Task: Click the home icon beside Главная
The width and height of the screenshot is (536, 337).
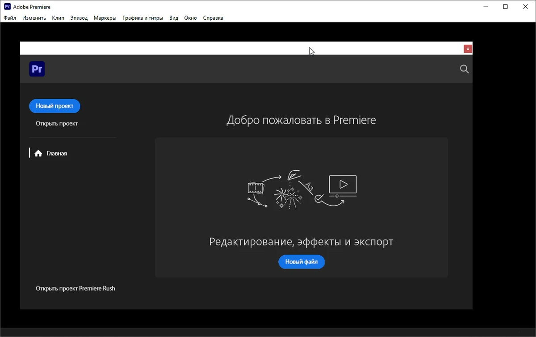Action: point(38,153)
